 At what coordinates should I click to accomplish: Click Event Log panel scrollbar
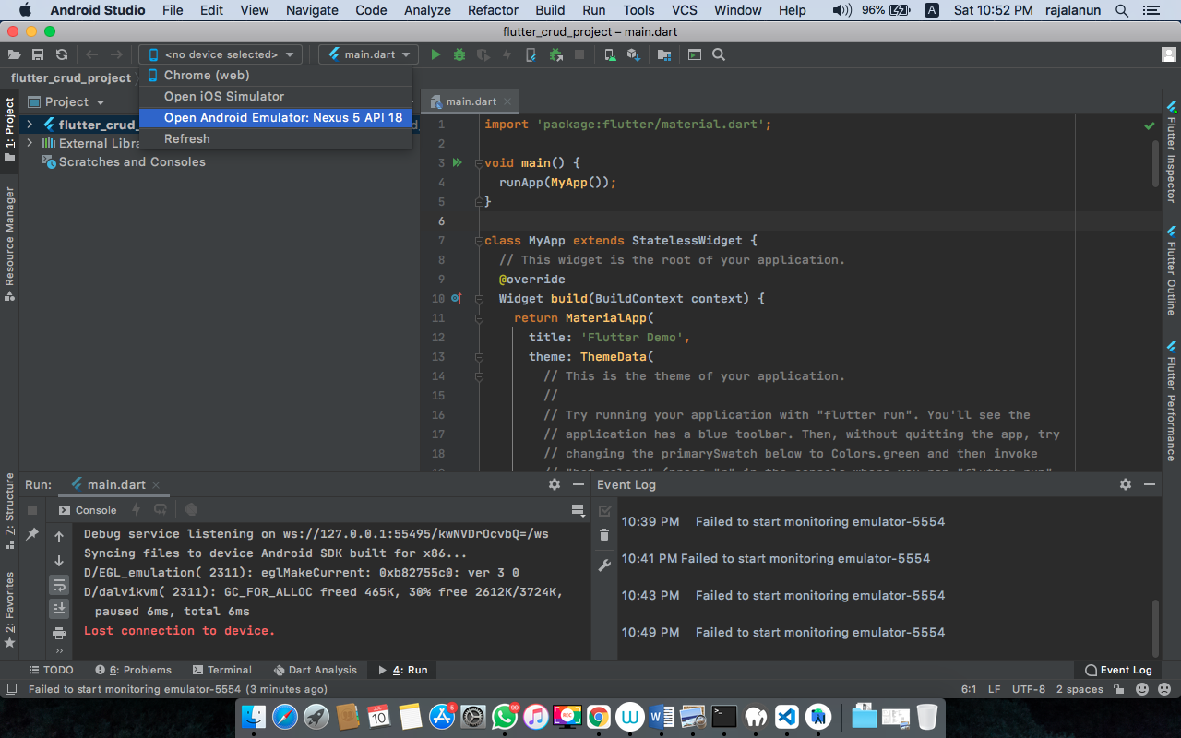point(1155,627)
